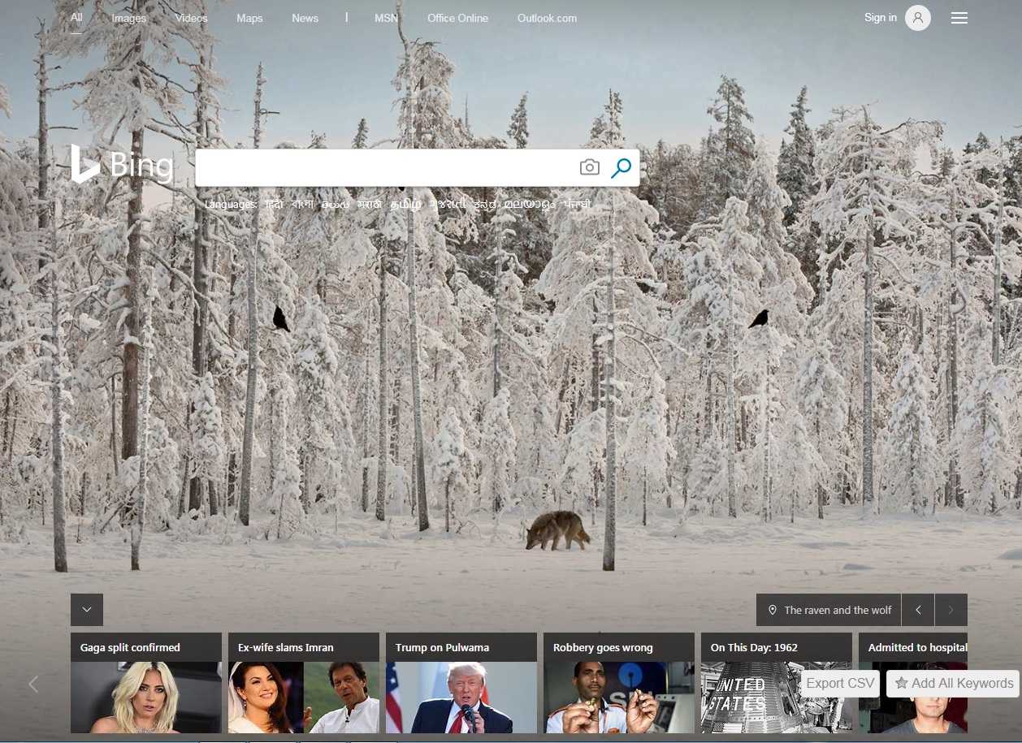Screen dimensions: 1022x743
Task: Switch to the Images tab
Action: tap(128, 18)
